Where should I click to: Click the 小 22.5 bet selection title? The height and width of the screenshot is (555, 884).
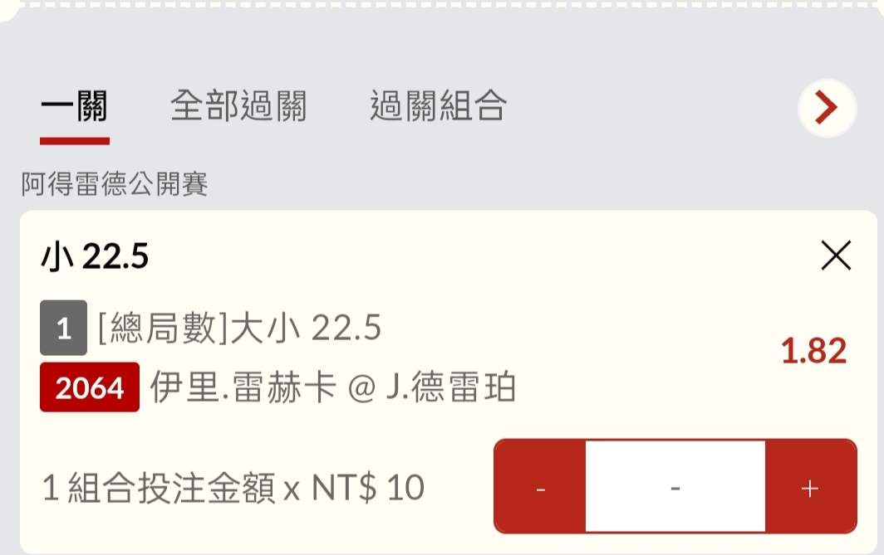(95, 258)
